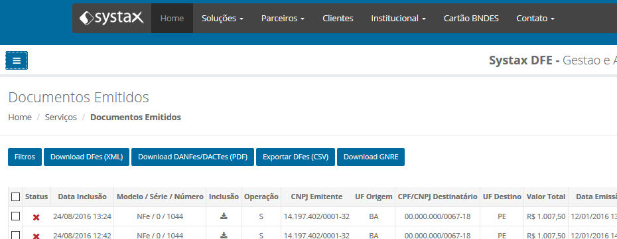Image resolution: width=617 pixels, height=239 pixels.
Task: Sort by Inclusão column header
Action: tap(224, 197)
